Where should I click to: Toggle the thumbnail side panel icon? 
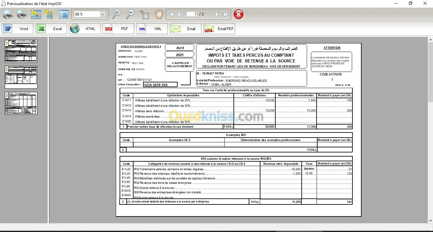64,14
